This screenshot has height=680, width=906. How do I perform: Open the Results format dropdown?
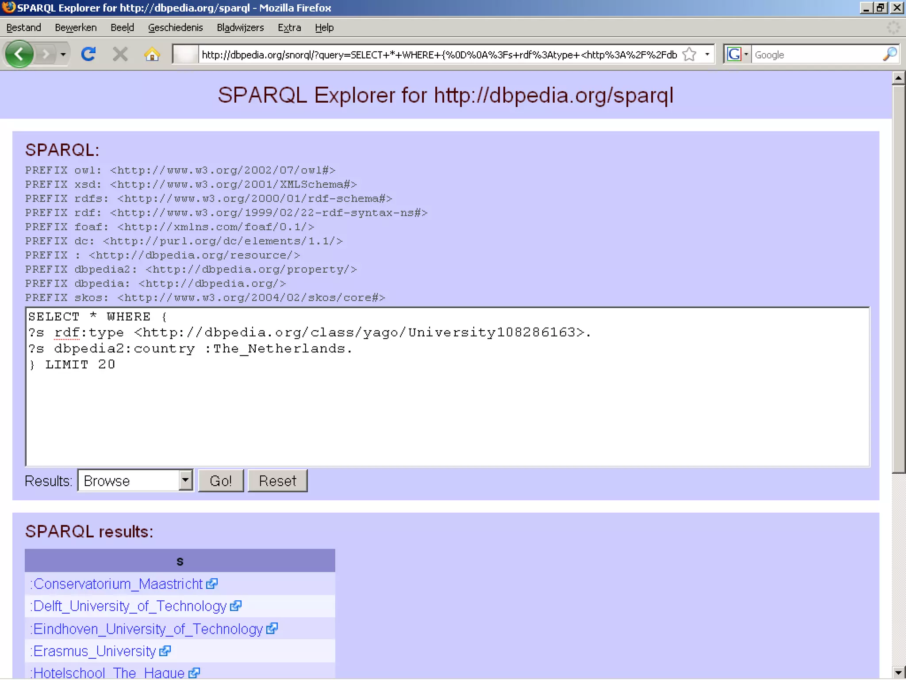tap(186, 480)
